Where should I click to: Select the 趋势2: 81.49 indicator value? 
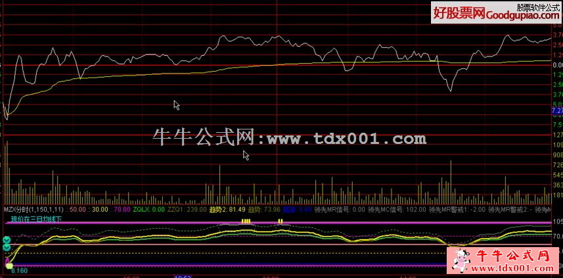pyautogui.click(x=227, y=210)
